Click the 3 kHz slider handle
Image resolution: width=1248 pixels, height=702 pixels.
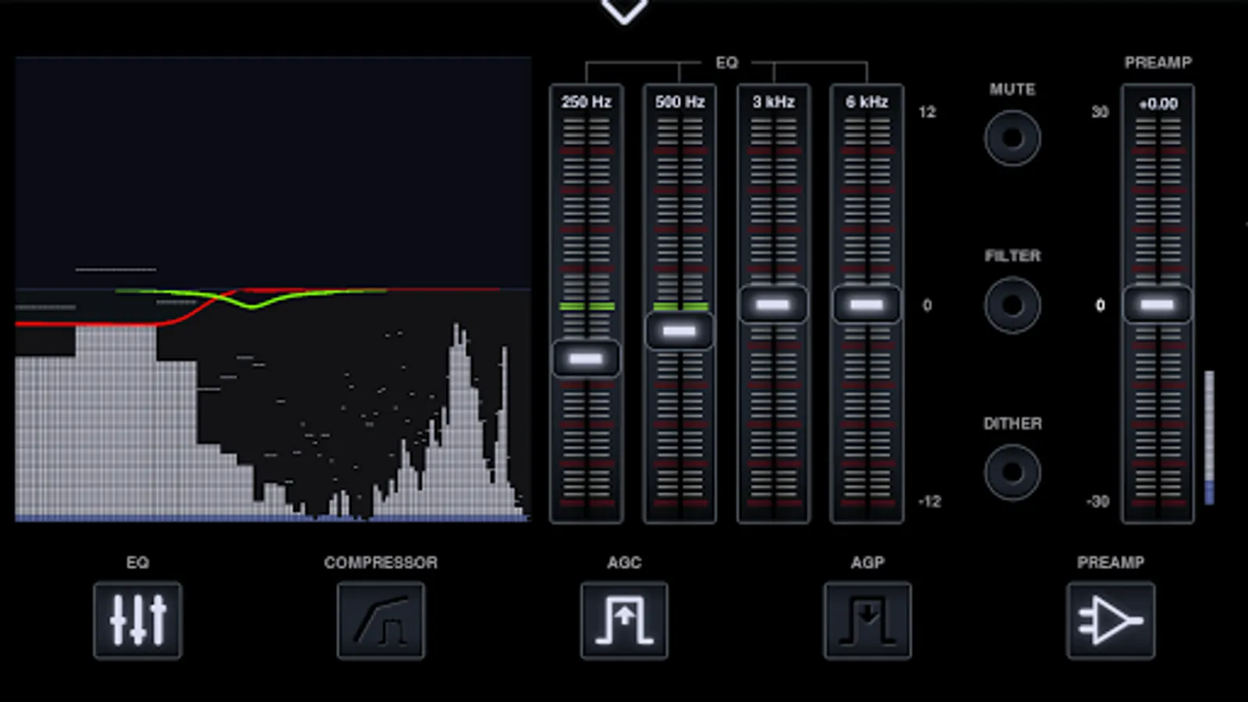(x=773, y=305)
